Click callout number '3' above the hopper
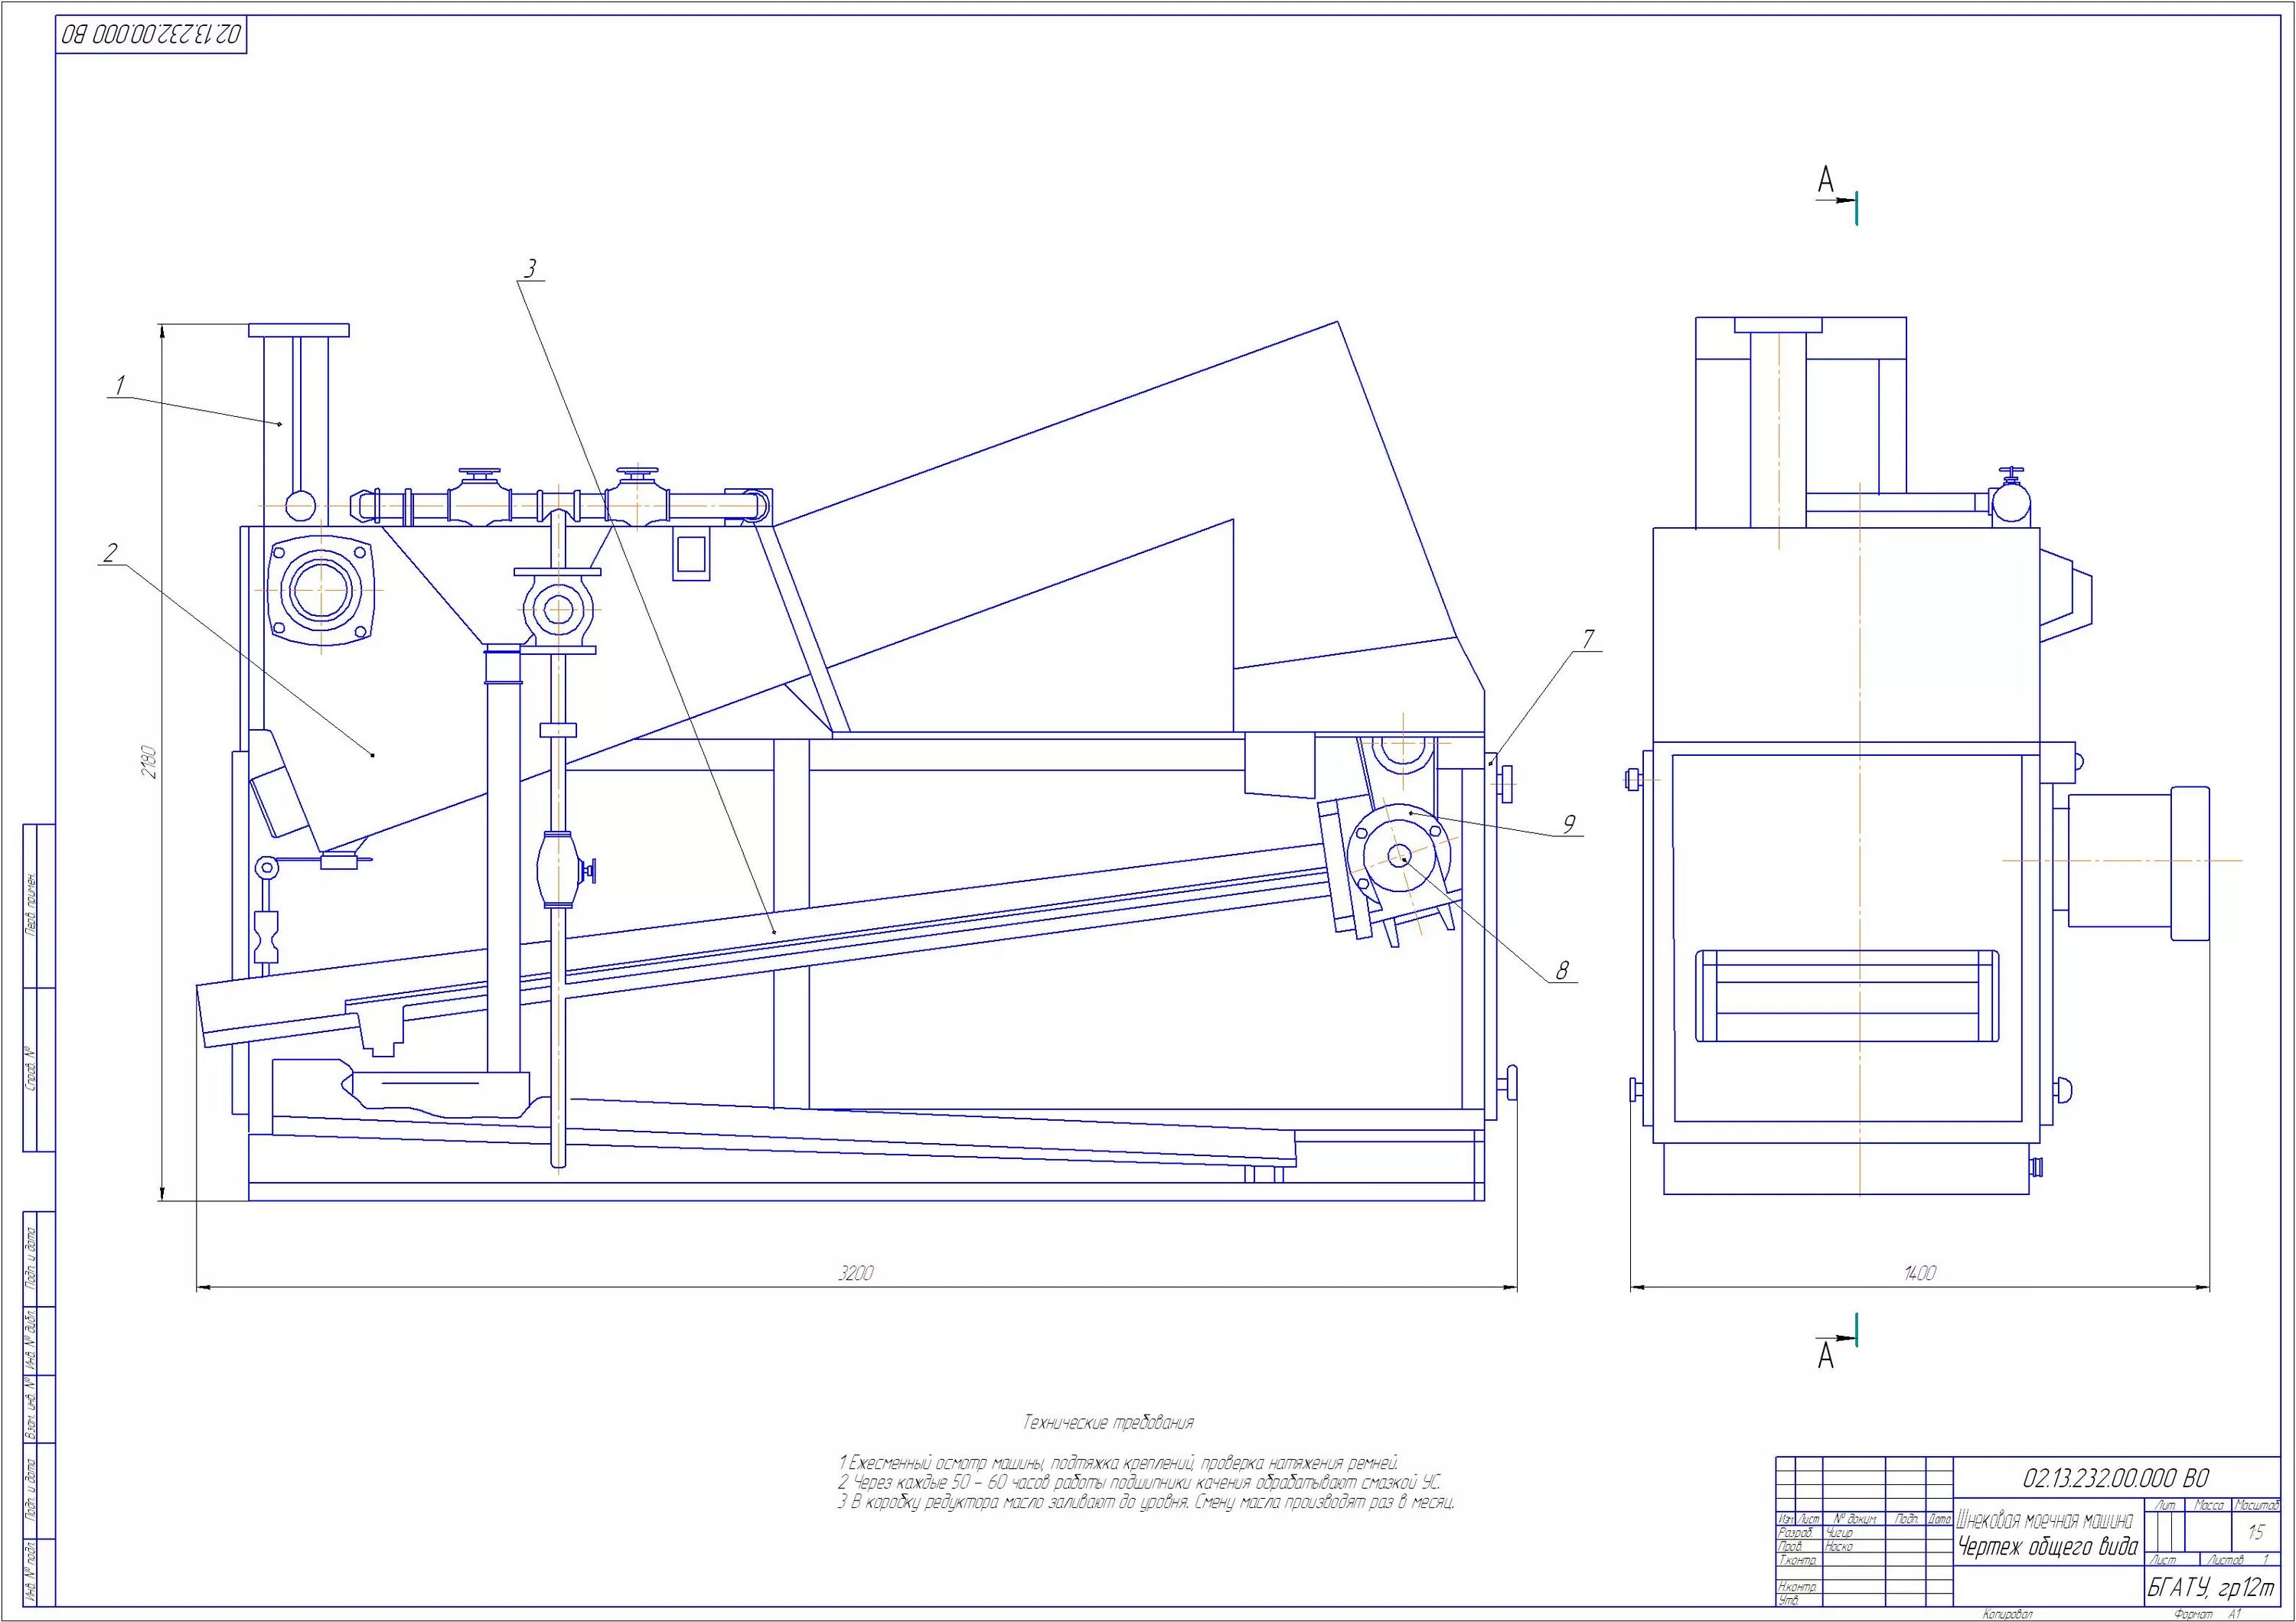 click(530, 268)
